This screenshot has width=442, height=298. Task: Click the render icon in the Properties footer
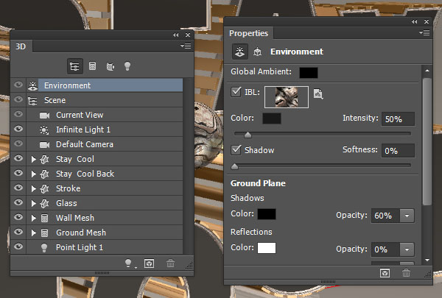[385, 273]
